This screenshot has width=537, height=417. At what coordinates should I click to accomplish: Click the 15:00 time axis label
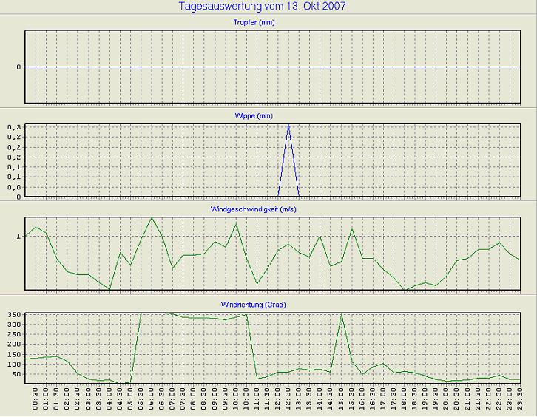point(341,401)
